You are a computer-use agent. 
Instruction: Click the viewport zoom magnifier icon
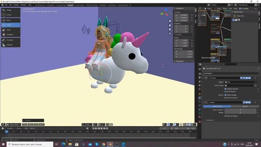click(170, 21)
